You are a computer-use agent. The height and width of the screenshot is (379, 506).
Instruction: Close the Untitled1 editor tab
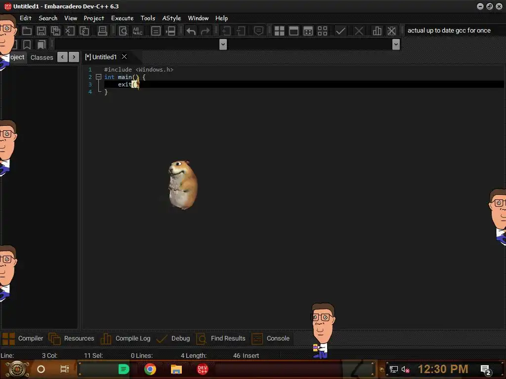(x=124, y=57)
